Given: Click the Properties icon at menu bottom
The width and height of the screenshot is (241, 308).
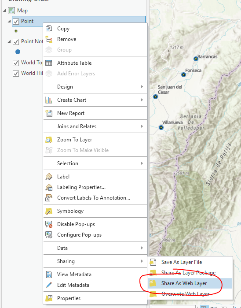Looking at the screenshot, I should 49,298.
